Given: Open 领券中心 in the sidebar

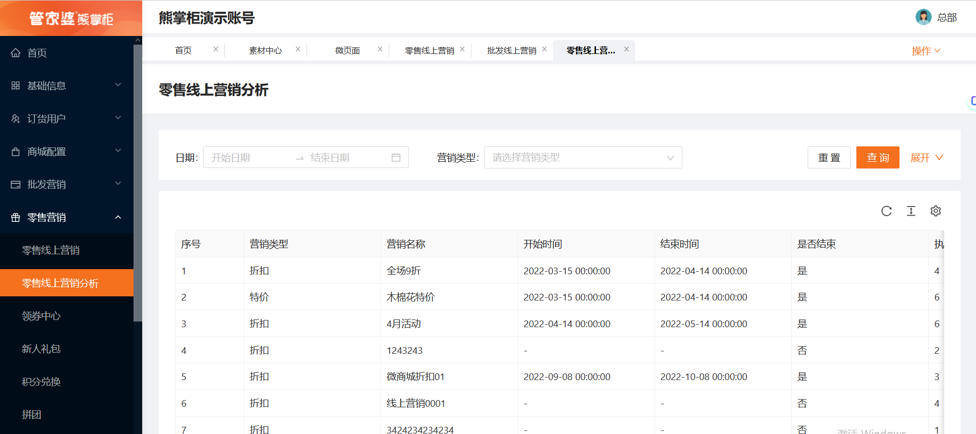Looking at the screenshot, I should click(41, 316).
